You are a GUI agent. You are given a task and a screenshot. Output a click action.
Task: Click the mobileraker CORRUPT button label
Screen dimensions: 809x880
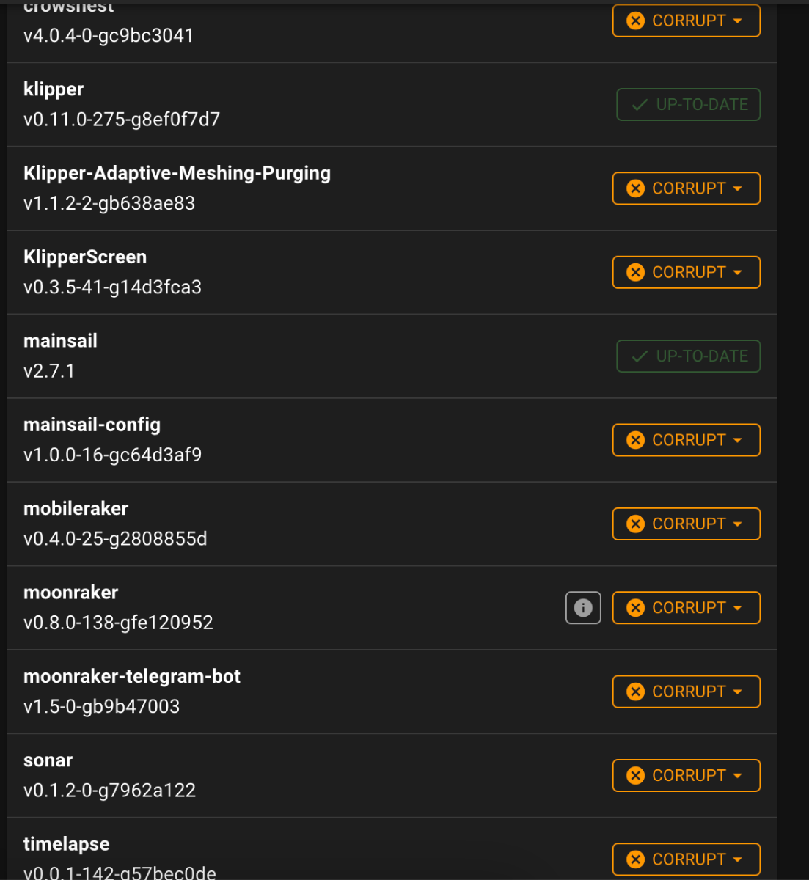(x=689, y=524)
